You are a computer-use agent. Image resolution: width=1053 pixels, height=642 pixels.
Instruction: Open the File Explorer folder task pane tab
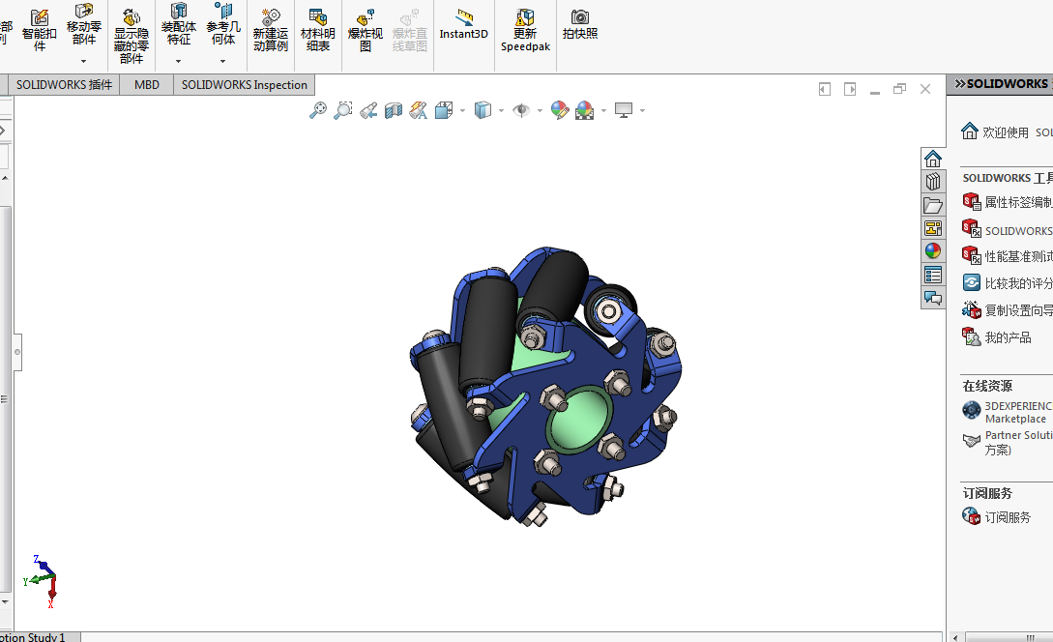pyautogui.click(x=933, y=205)
